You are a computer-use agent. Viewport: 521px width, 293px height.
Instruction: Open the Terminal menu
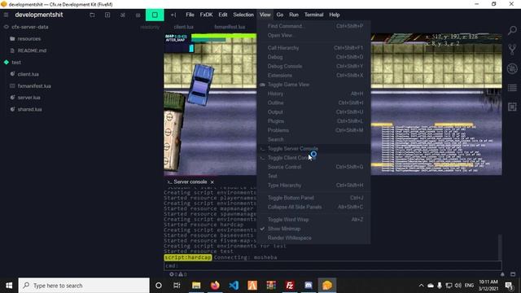(313, 15)
